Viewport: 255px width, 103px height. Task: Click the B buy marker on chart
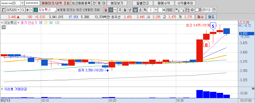pos(206,44)
